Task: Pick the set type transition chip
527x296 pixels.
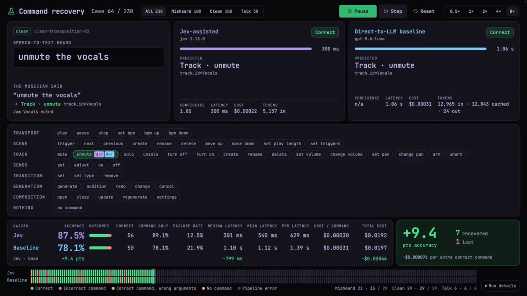Action: click(84, 176)
